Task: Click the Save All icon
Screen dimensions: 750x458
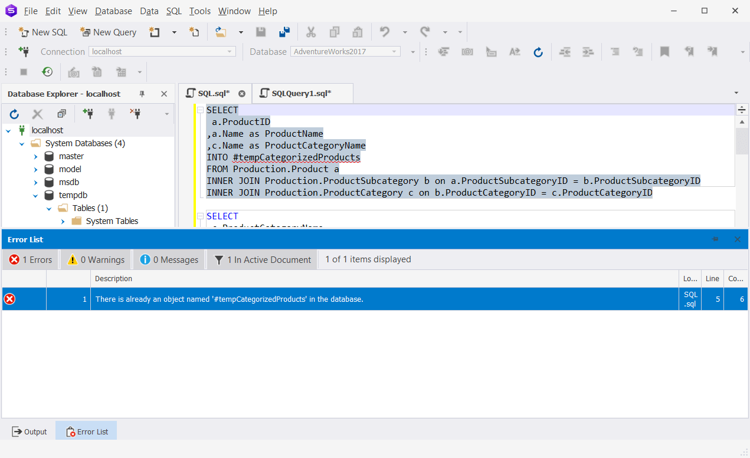Action: point(285,32)
